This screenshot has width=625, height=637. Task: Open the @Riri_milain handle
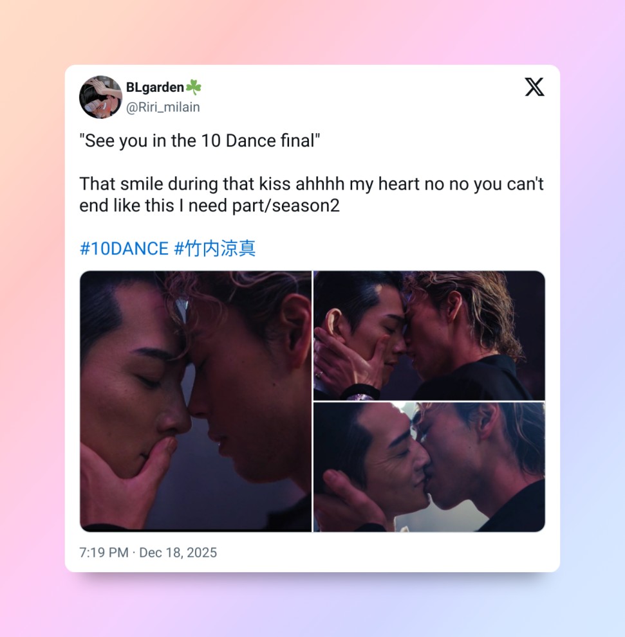(163, 107)
